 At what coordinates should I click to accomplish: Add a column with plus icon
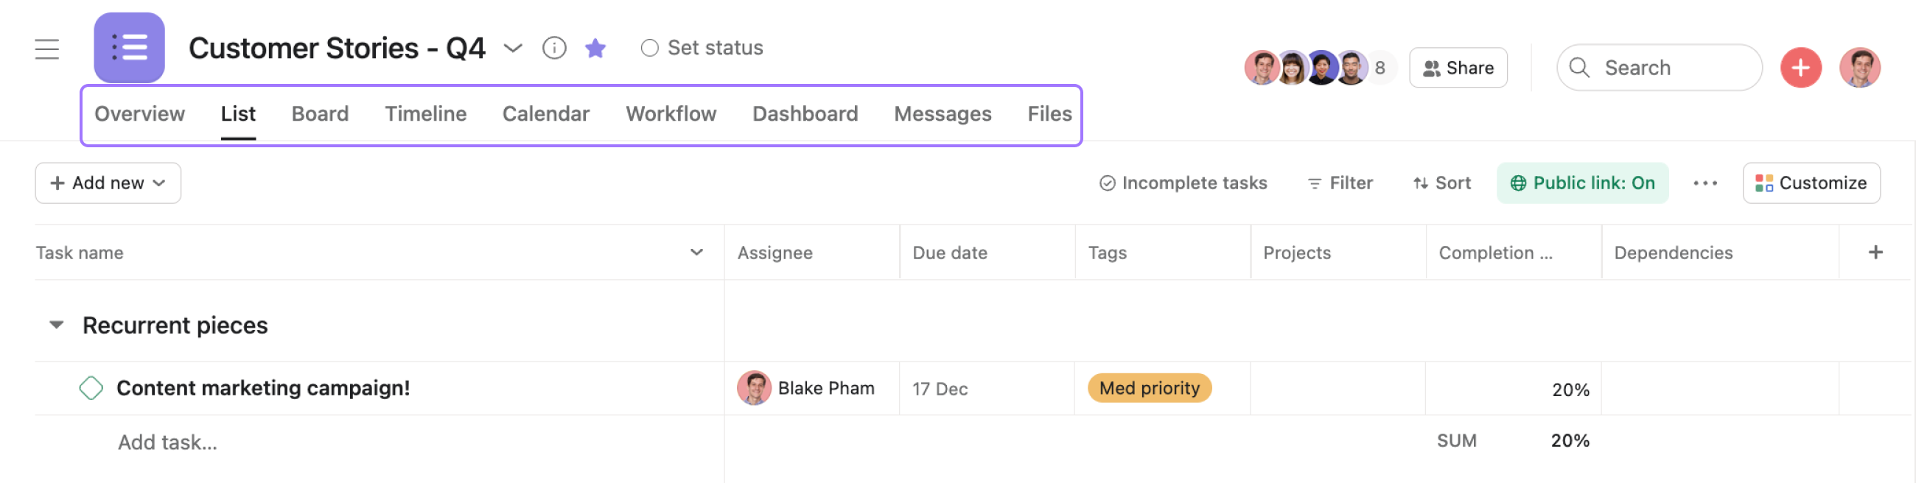pyautogui.click(x=1875, y=253)
